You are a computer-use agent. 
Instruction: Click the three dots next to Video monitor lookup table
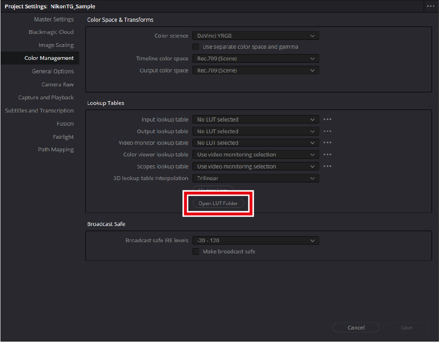(x=328, y=143)
